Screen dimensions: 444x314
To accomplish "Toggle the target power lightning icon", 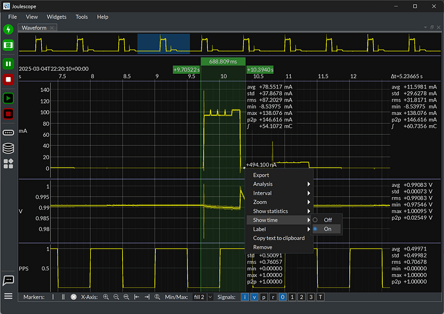I will (x=8, y=29).
